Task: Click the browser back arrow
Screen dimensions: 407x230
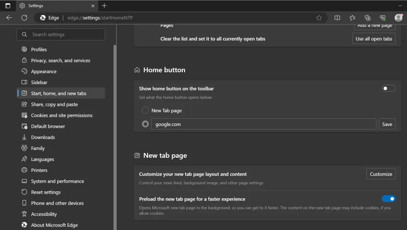Action: point(9,17)
